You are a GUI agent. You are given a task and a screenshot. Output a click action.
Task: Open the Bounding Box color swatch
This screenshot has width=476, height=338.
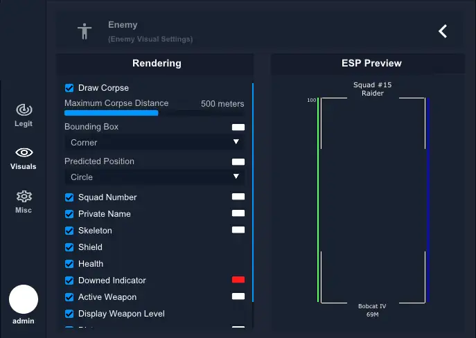pyautogui.click(x=238, y=127)
